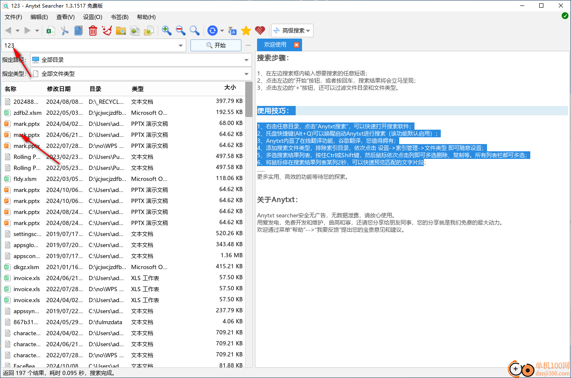Click the 1.36 MB size cell
Viewport: 571px width, 378px height.
[232, 255]
